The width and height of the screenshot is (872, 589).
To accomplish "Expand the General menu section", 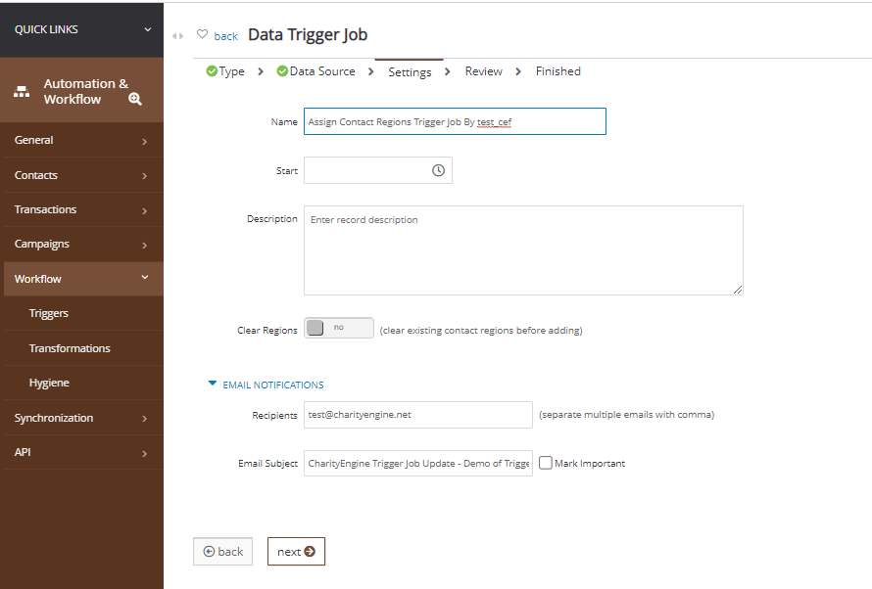I will pyautogui.click(x=83, y=141).
